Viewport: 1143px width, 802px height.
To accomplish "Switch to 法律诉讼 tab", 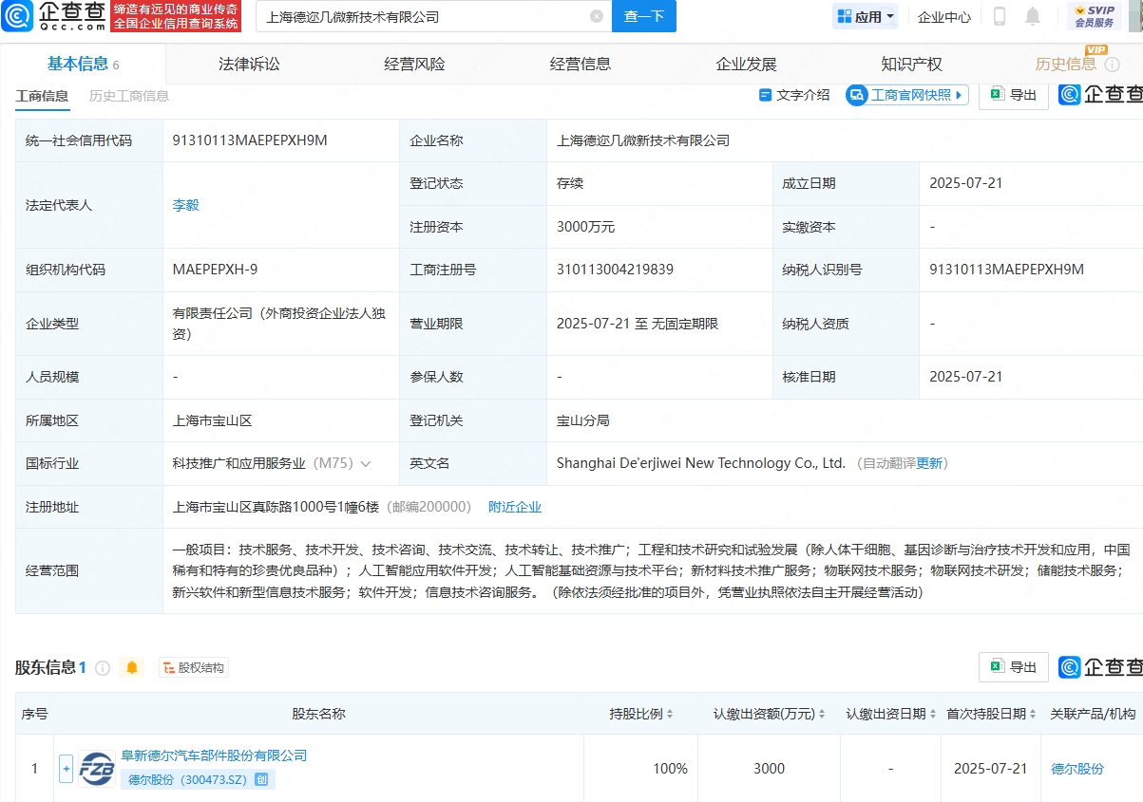I will [x=249, y=64].
